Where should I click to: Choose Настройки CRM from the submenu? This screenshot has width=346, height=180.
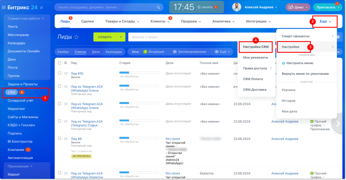click(x=256, y=47)
